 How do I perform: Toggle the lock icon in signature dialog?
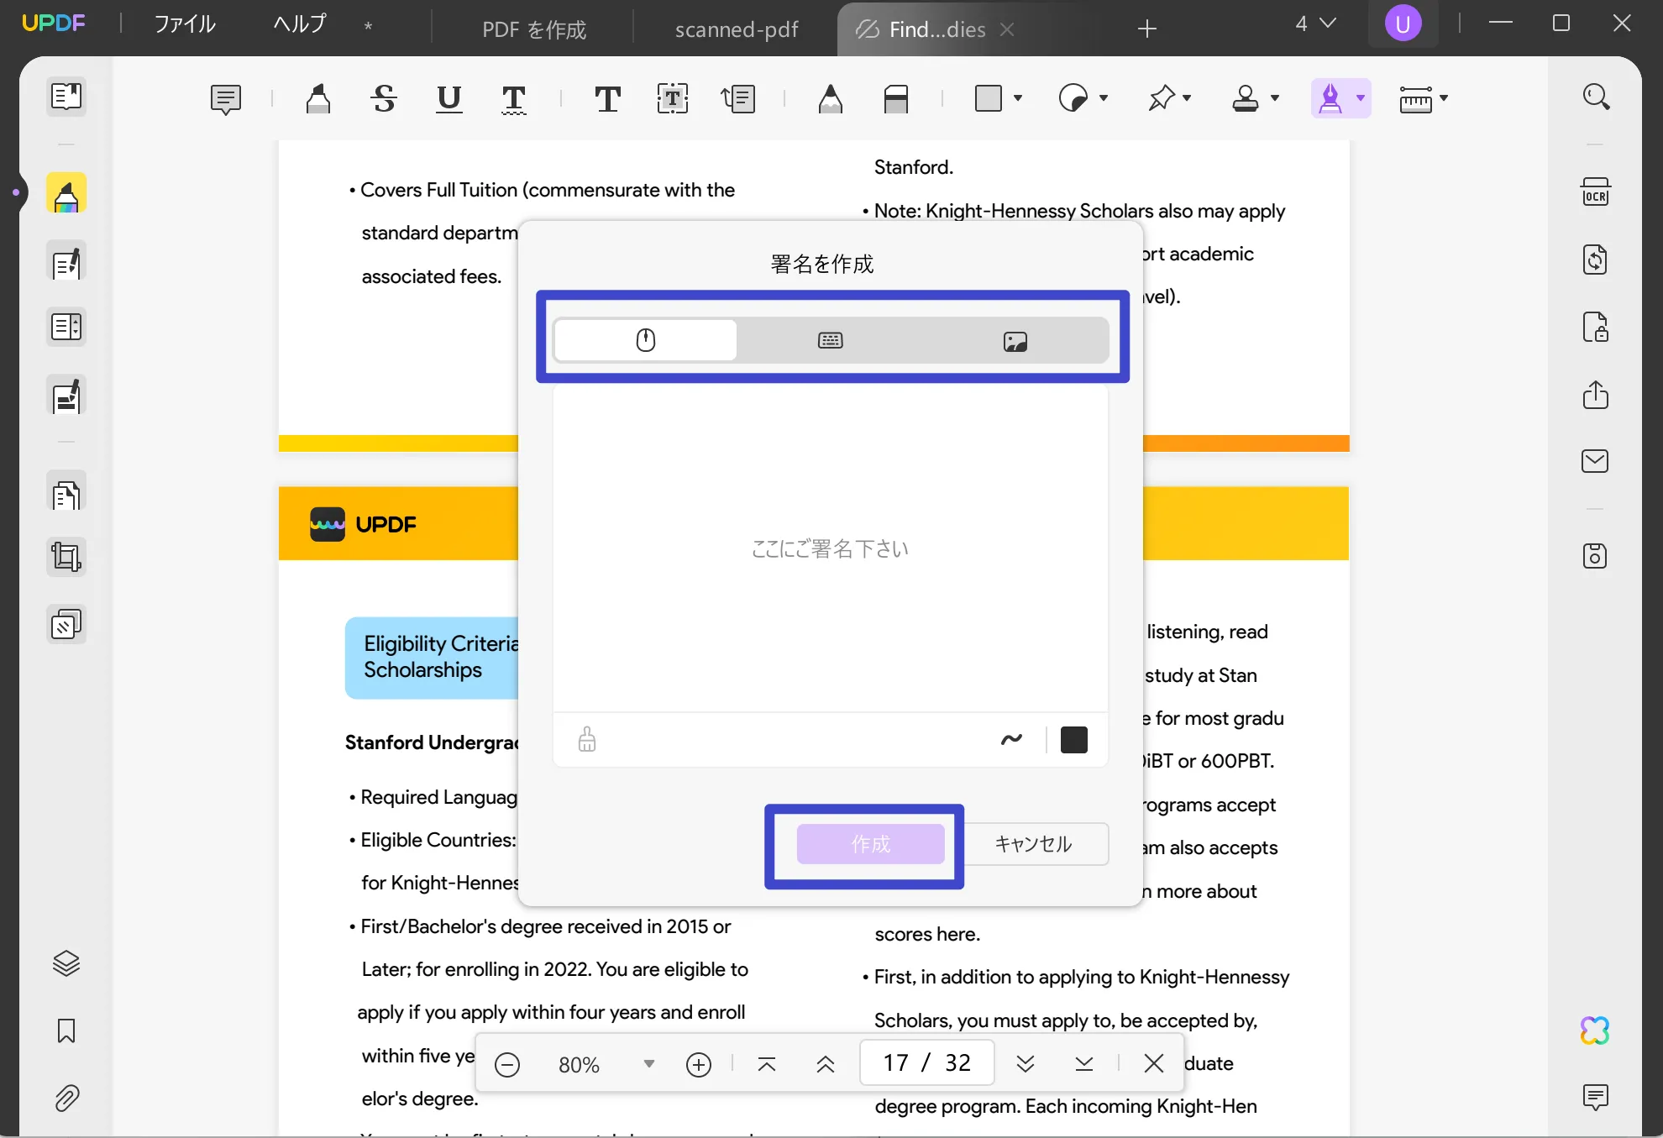(585, 739)
